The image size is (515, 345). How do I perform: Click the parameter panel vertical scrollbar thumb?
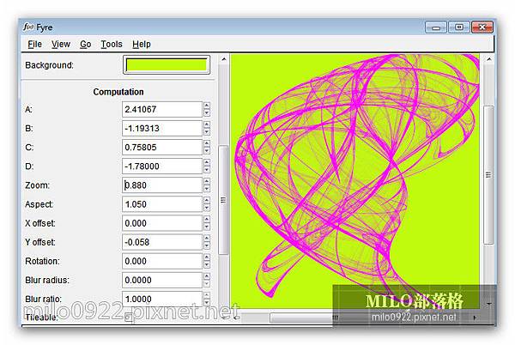tap(224, 200)
